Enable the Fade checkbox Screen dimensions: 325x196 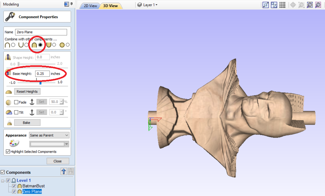click(x=16, y=102)
